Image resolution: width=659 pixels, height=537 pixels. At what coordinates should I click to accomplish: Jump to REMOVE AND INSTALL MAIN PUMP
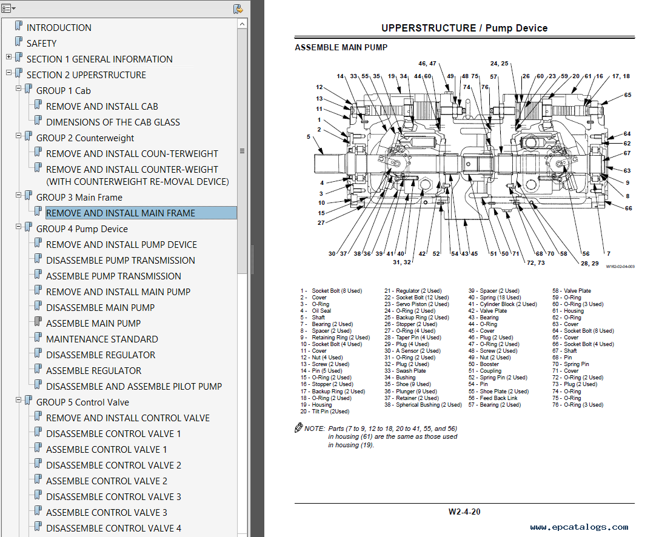(x=118, y=292)
